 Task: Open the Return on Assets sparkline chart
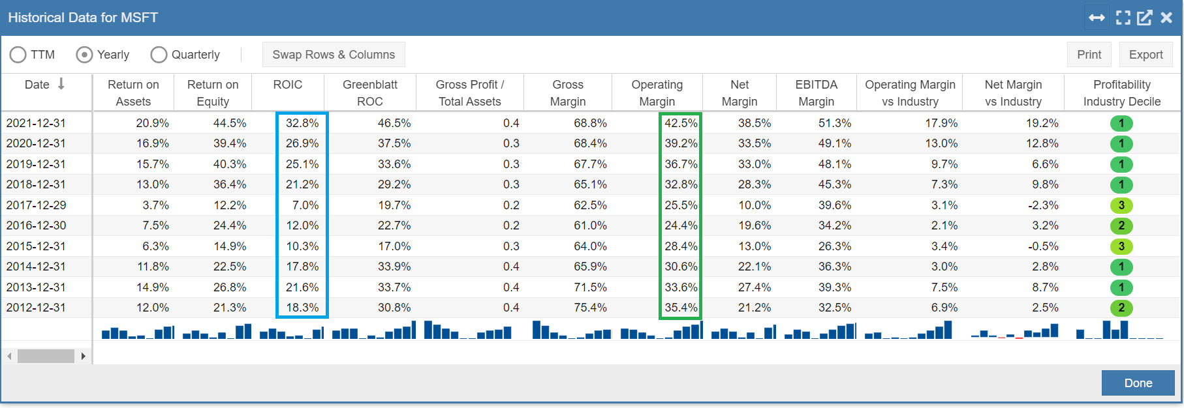(x=138, y=332)
